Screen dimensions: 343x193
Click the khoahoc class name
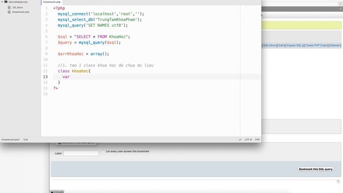[80, 71]
